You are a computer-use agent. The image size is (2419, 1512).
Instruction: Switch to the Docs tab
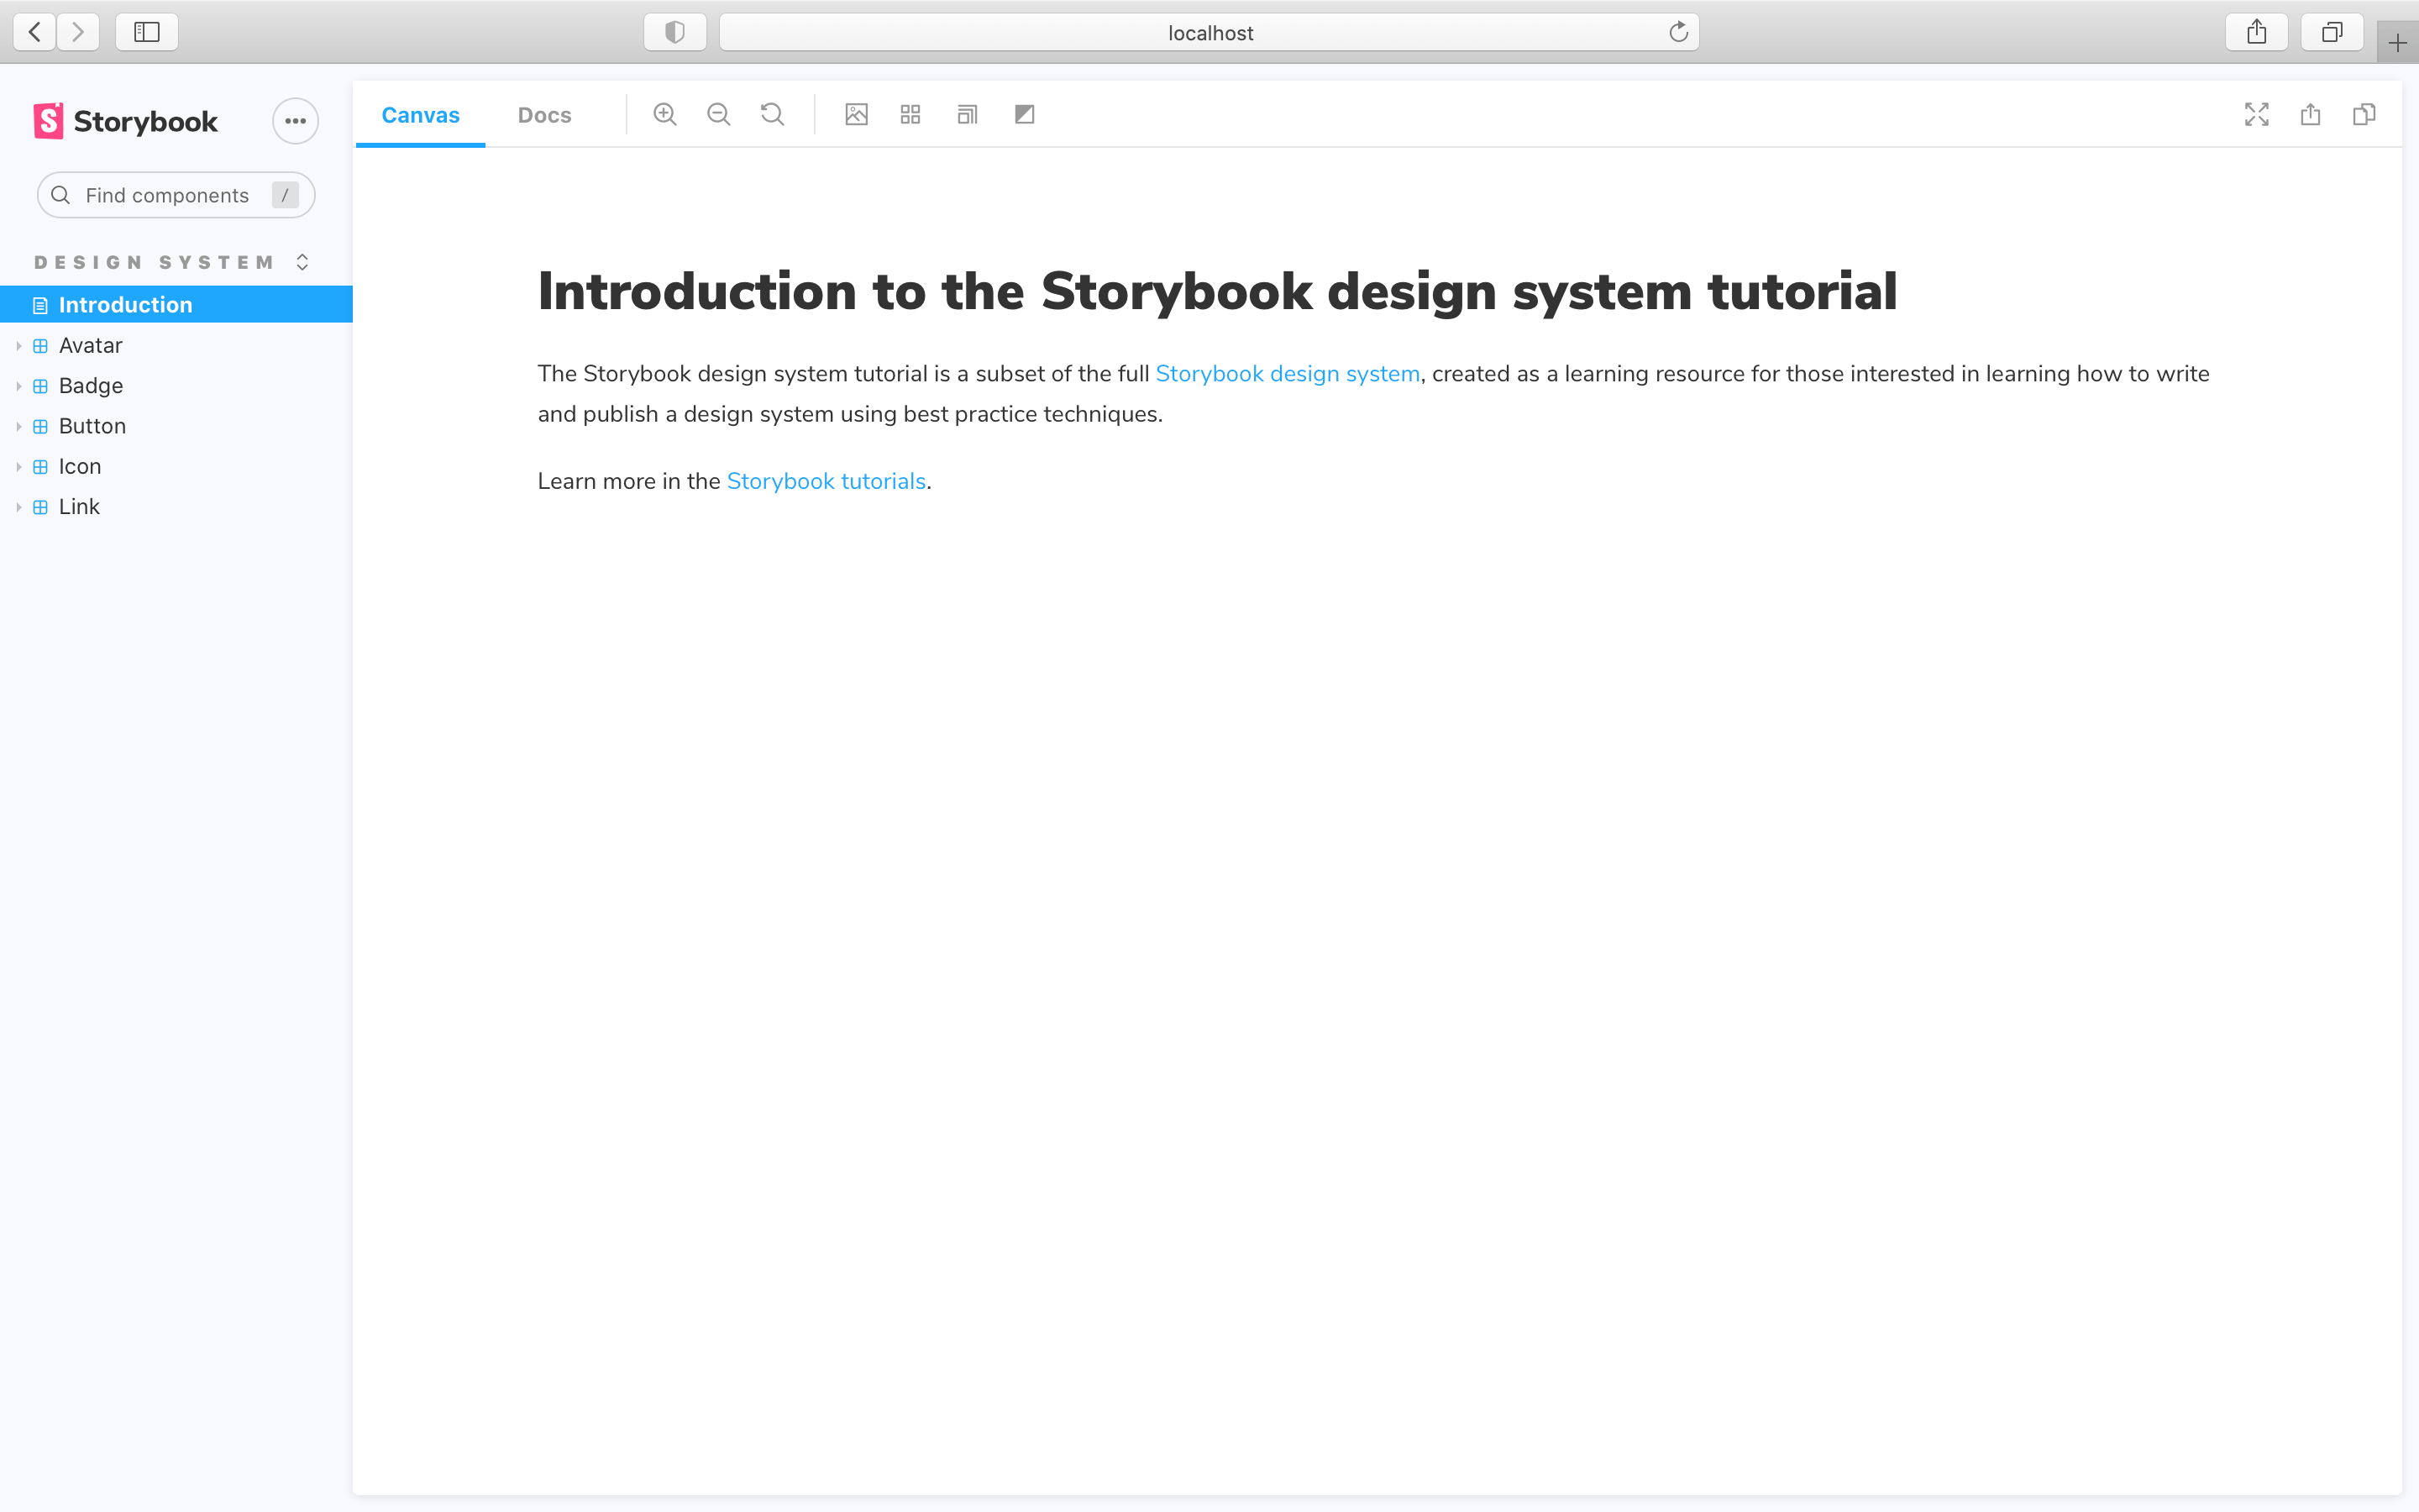click(x=545, y=113)
